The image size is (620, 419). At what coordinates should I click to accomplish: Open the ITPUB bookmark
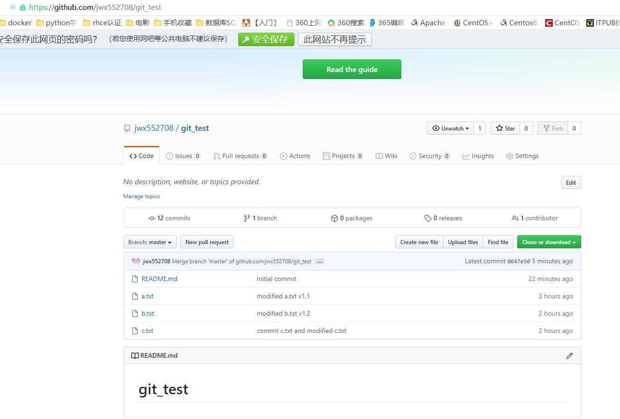point(603,22)
